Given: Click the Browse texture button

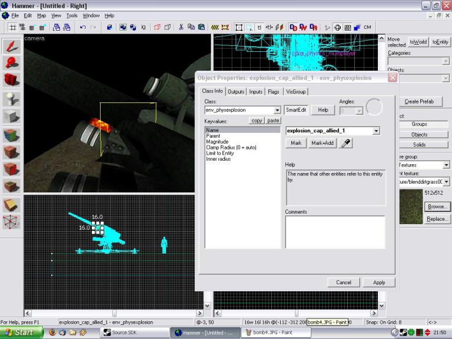Looking at the screenshot, I should pos(437,207).
